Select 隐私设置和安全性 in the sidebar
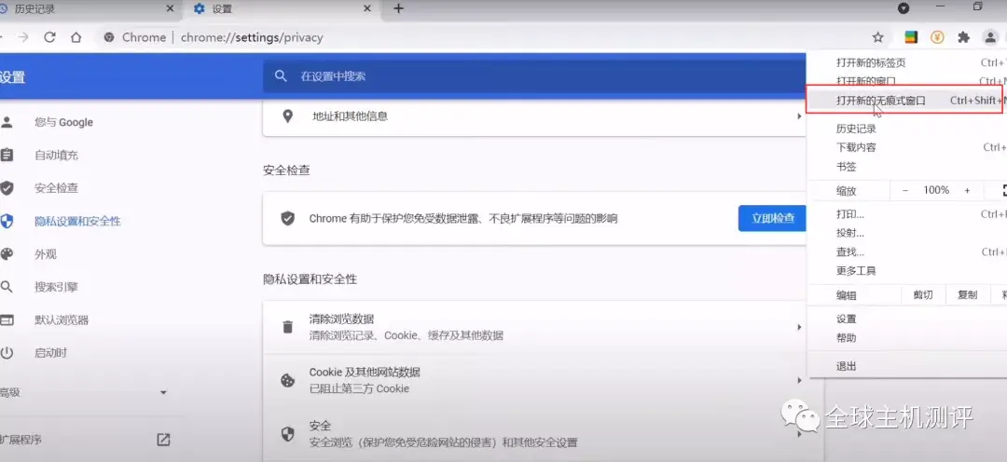Image resolution: width=1007 pixels, height=462 pixels. click(77, 222)
